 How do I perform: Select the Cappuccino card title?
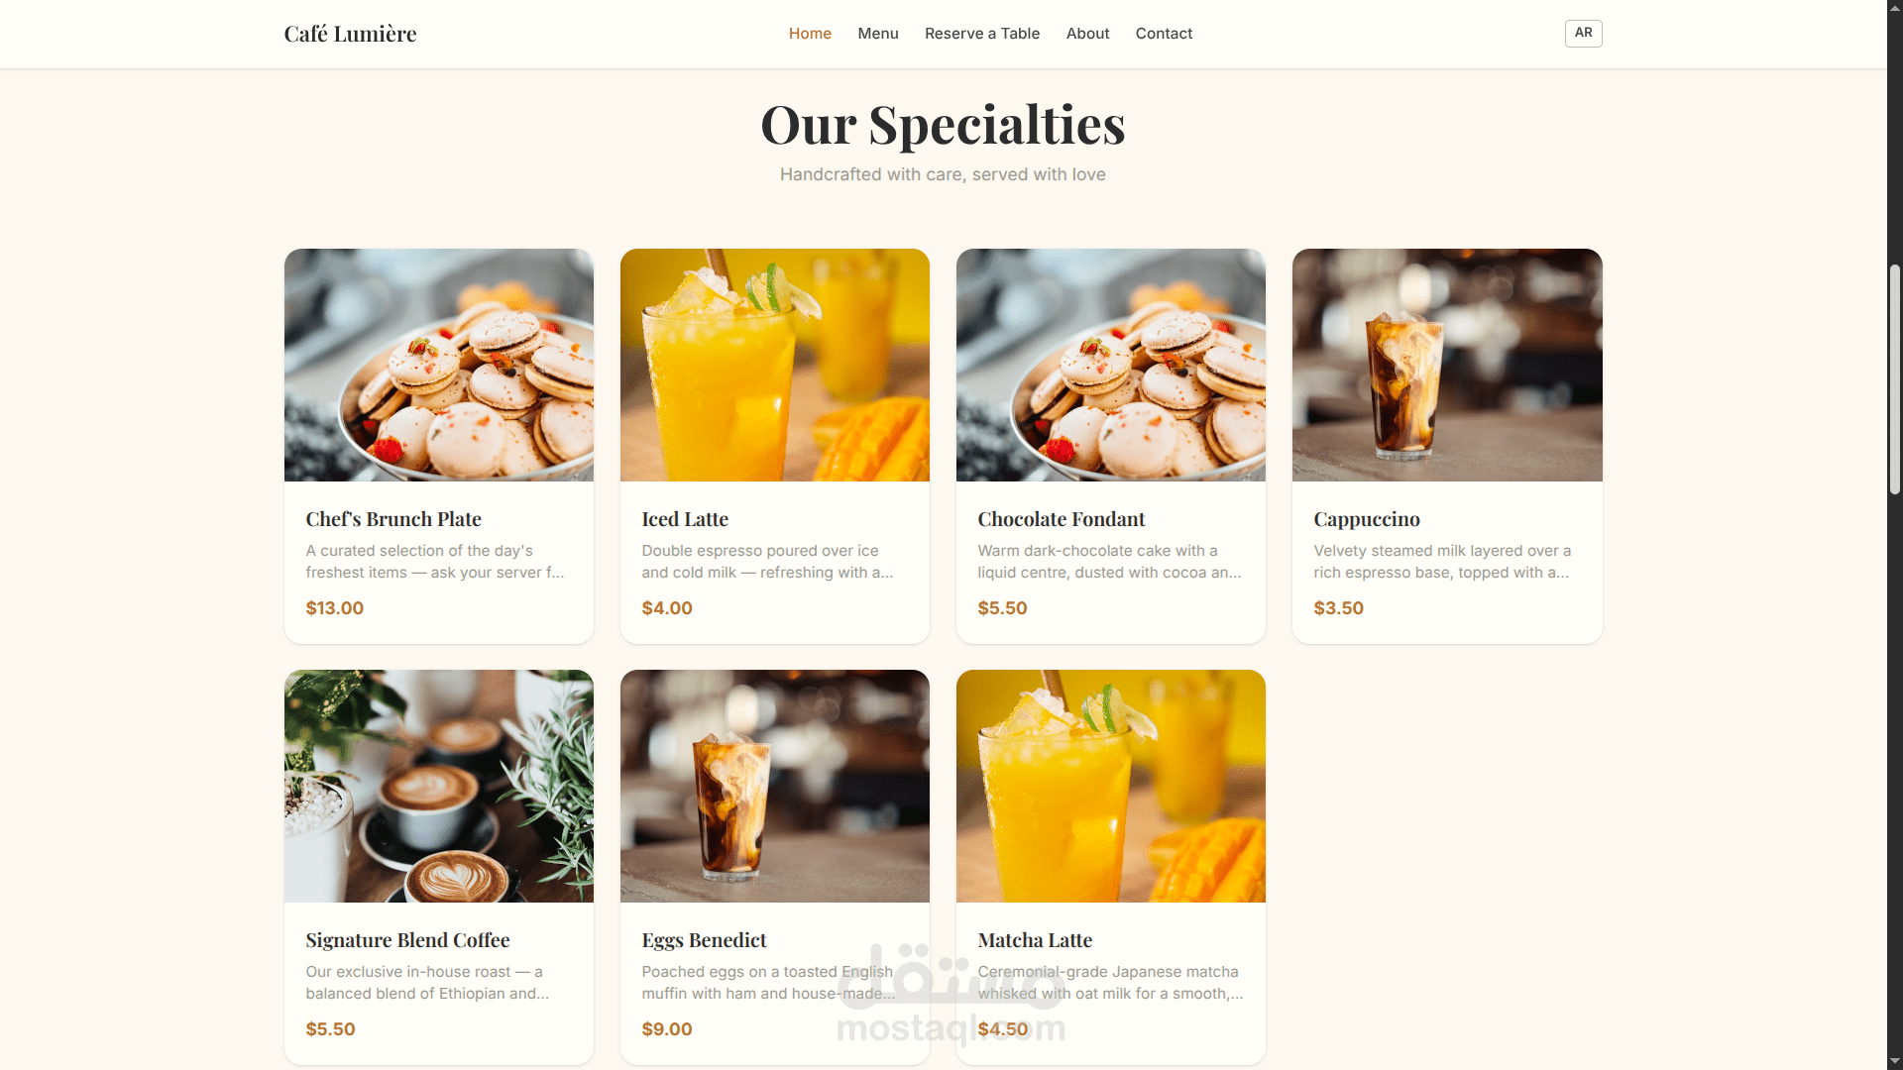(x=1367, y=519)
